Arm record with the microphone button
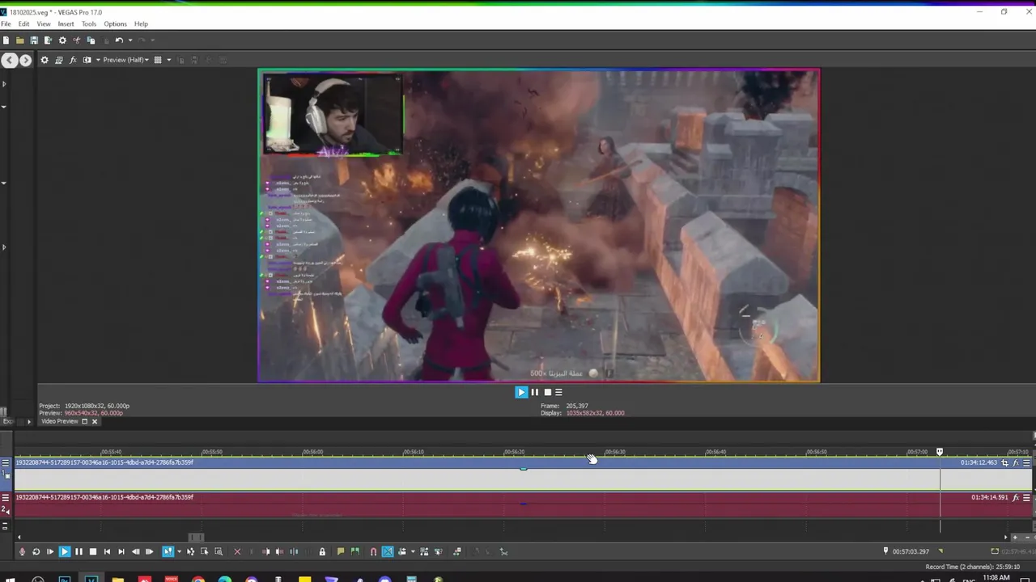 click(x=22, y=551)
